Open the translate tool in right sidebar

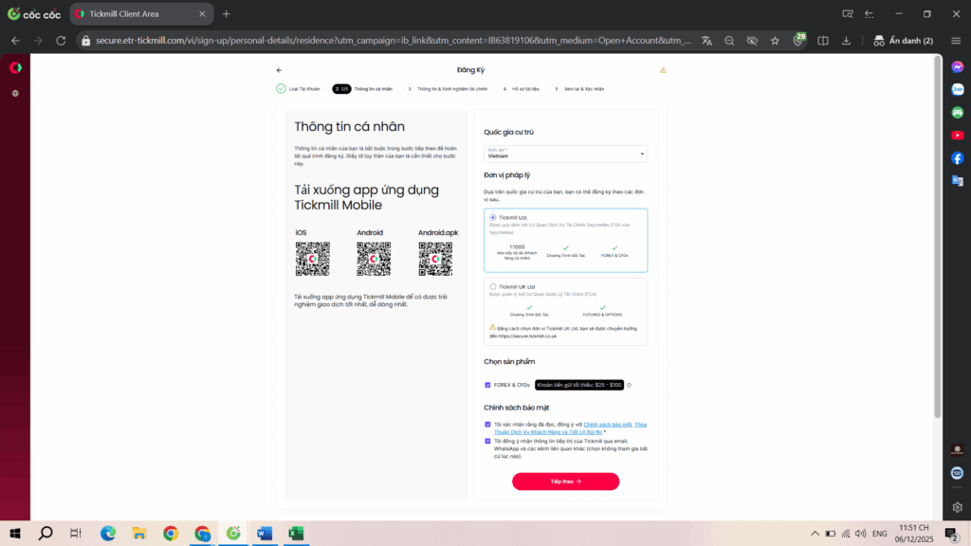click(958, 181)
